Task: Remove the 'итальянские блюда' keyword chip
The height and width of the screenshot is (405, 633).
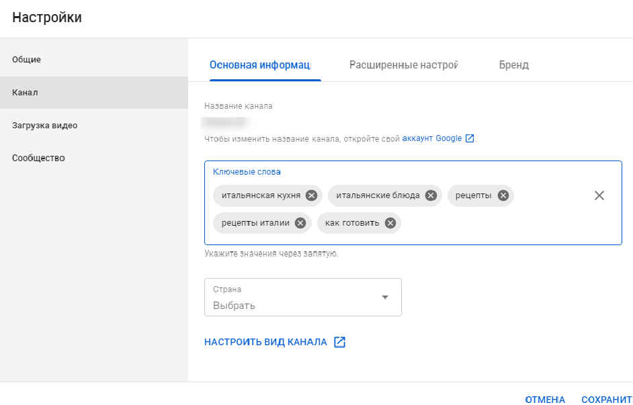Action: coord(431,195)
